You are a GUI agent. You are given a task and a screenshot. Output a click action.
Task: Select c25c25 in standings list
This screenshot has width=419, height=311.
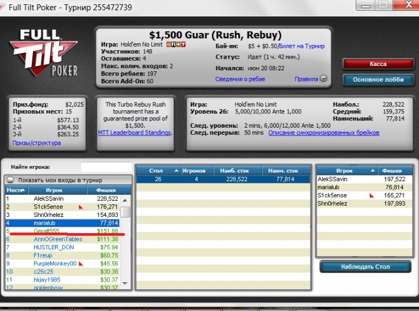[x=62, y=271]
